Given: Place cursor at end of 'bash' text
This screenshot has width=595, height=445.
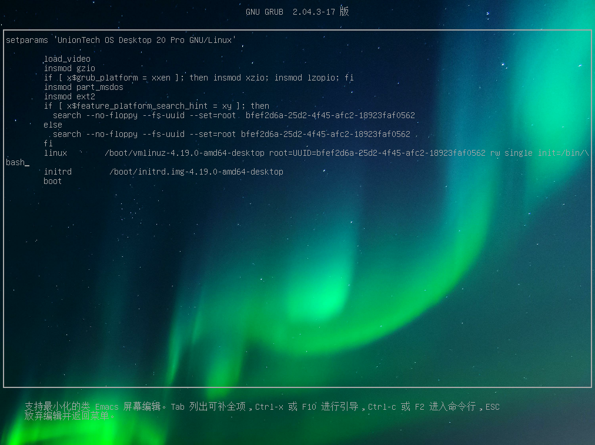Looking at the screenshot, I should tap(25, 162).
